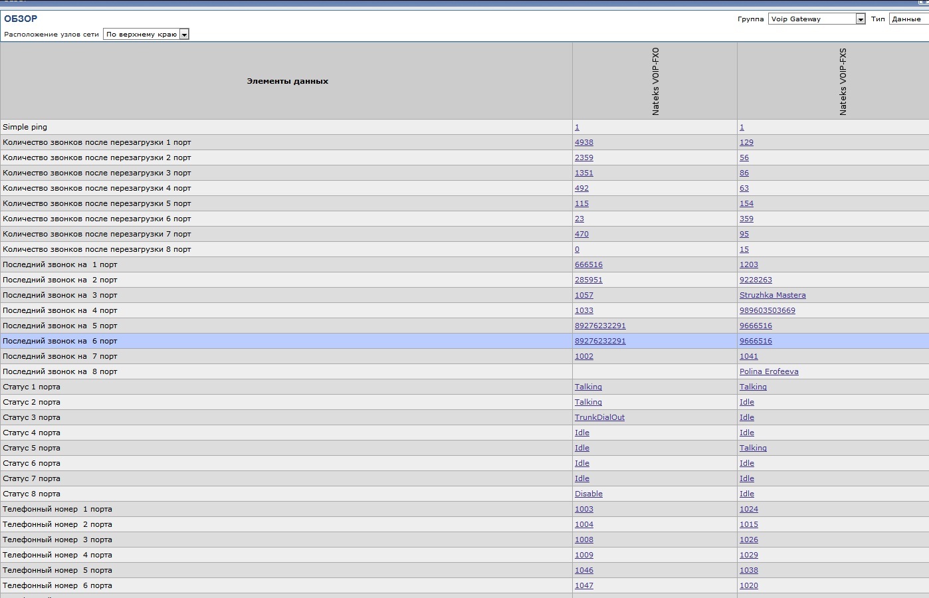The image size is (929, 598).
Task: Open the 9228263 link for Последний звонок на 2 порт
Action: coord(756,280)
